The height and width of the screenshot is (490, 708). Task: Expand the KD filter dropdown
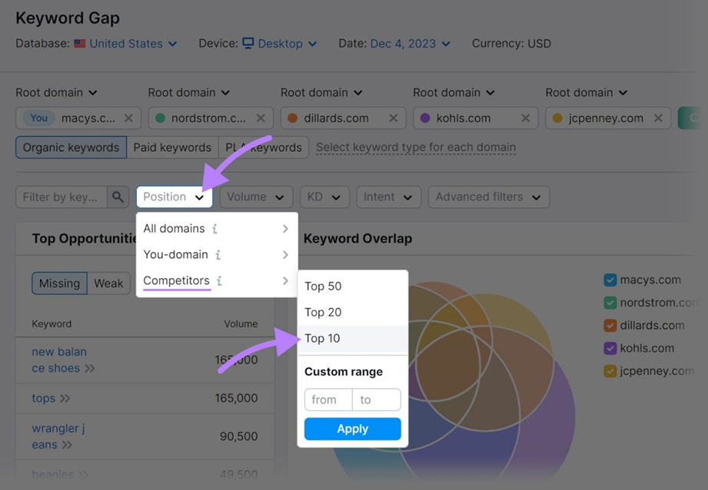324,197
